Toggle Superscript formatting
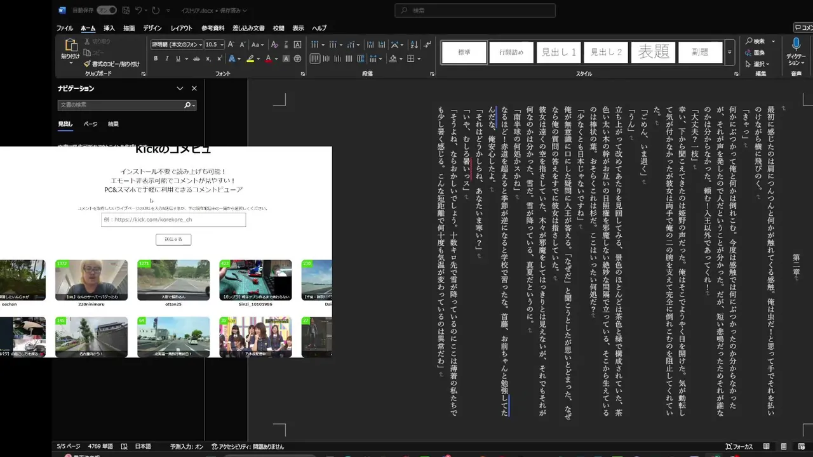813x457 pixels. coord(219,58)
